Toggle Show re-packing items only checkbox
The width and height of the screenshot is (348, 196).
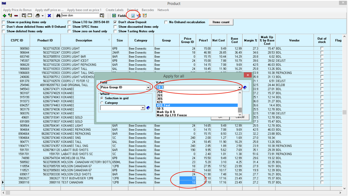click(x=3, y=22)
